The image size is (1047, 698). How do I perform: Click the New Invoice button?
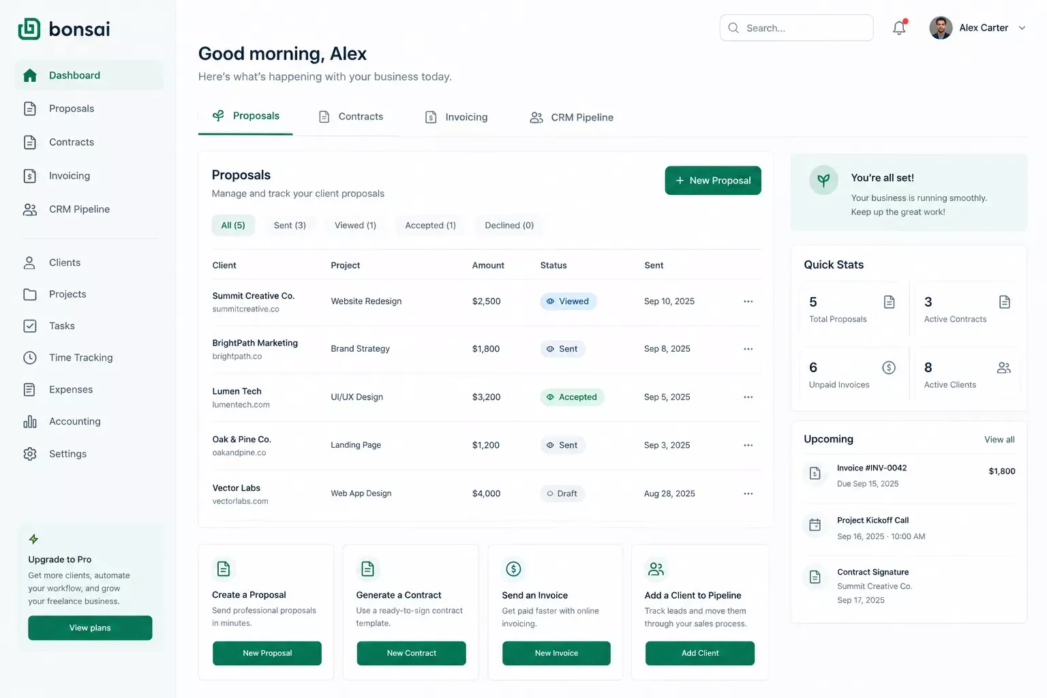[x=556, y=653]
